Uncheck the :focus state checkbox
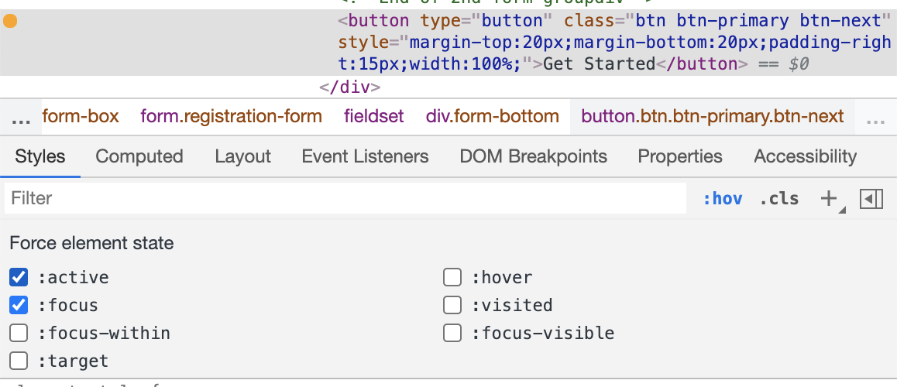Viewport: 897px width, 387px height. coord(19,305)
